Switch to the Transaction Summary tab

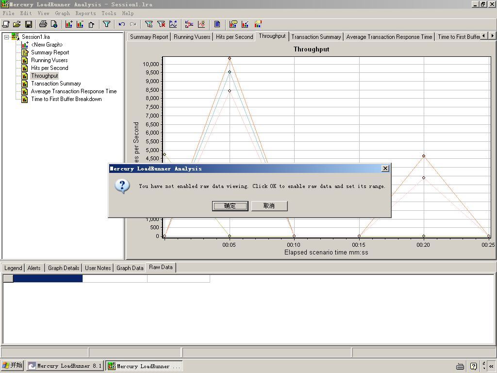click(316, 37)
